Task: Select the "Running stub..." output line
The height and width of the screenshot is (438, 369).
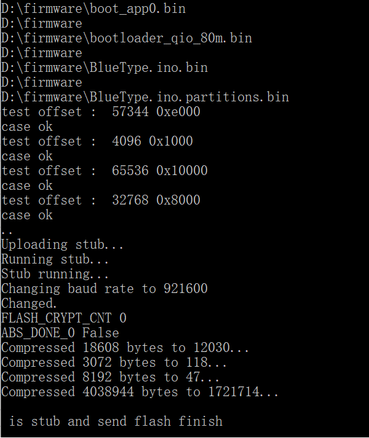Action: pos(55,259)
